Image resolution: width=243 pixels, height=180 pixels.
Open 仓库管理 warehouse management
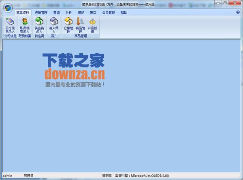[x=68, y=25]
